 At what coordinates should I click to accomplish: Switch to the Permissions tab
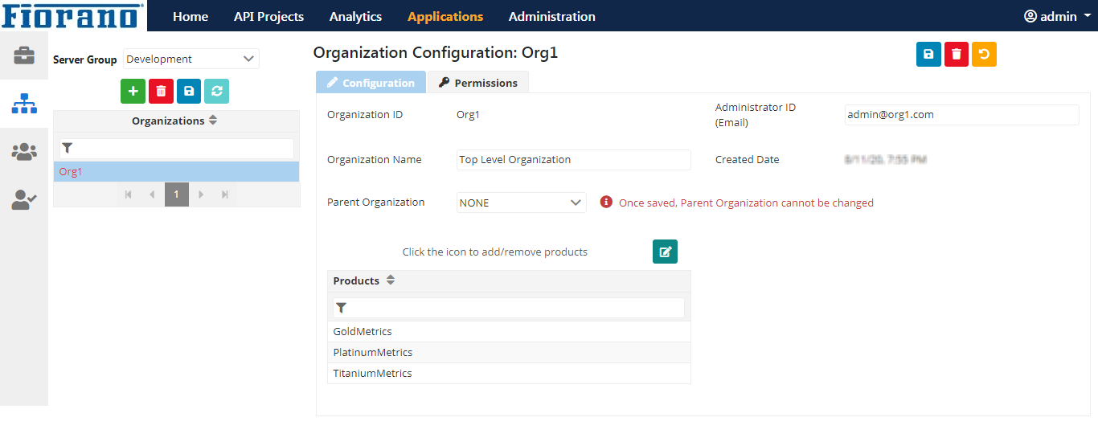click(x=478, y=83)
